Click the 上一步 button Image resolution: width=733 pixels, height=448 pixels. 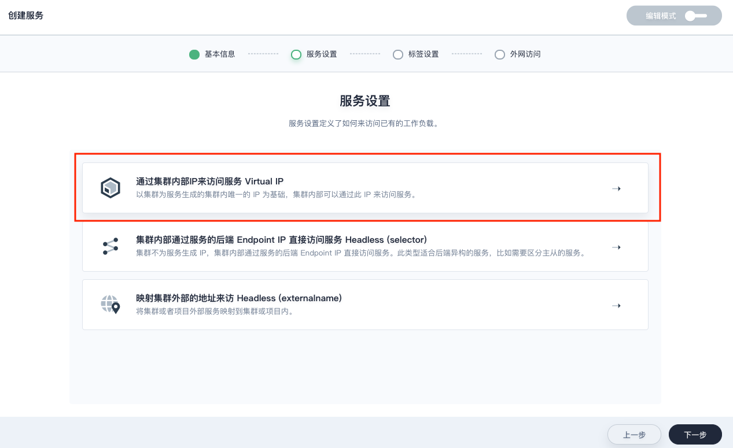(634, 435)
